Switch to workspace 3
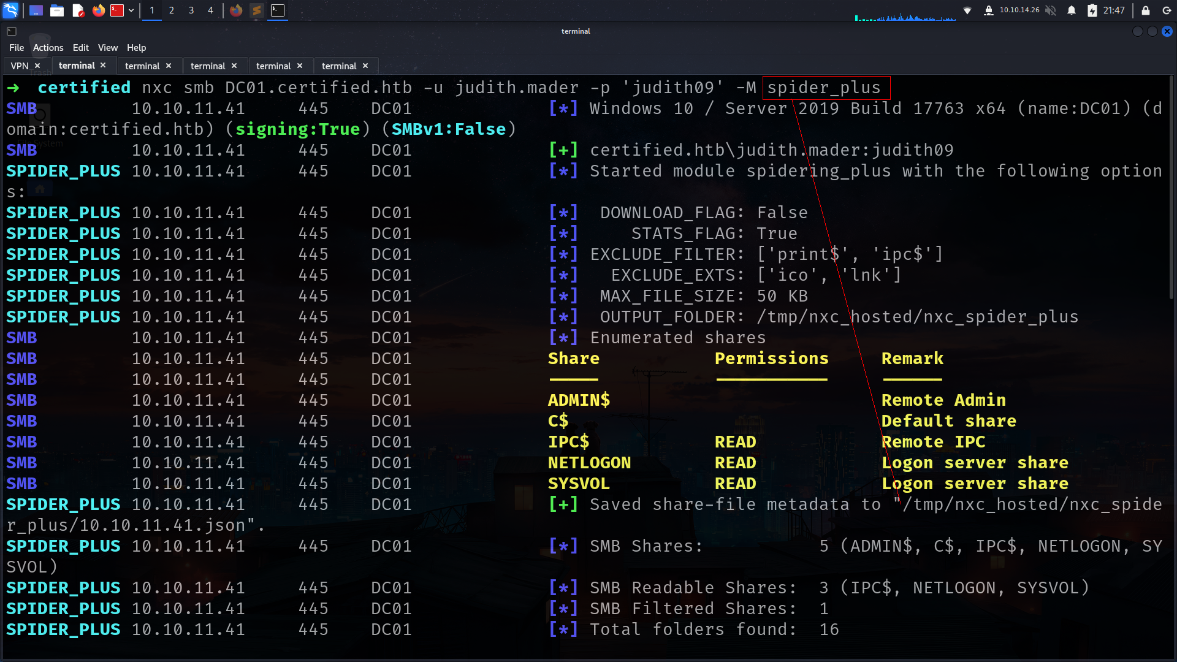This screenshot has height=662, width=1177. pyautogui.click(x=191, y=10)
